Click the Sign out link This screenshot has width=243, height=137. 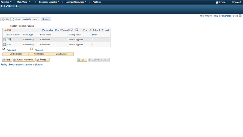tap(236, 2)
